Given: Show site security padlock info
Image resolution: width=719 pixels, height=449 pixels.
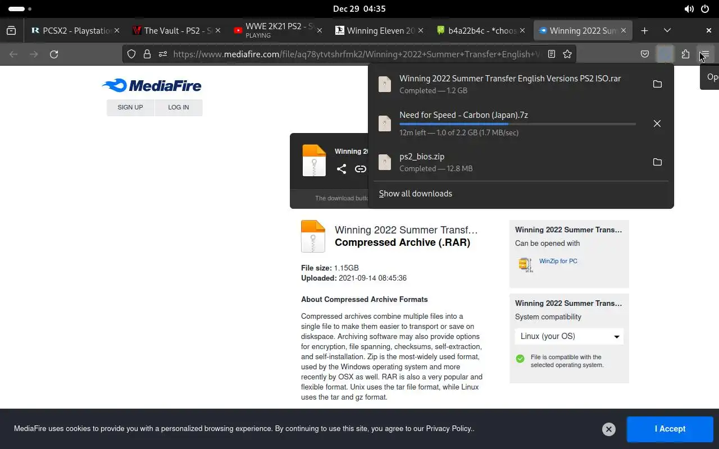Looking at the screenshot, I should click(x=147, y=54).
